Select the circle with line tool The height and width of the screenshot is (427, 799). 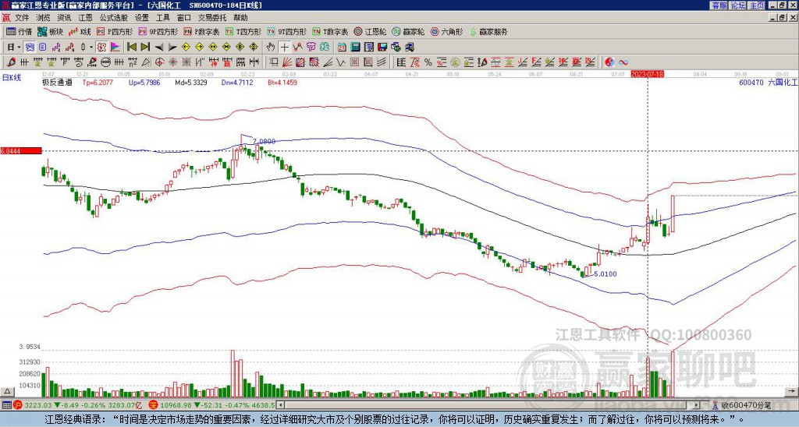106,62
